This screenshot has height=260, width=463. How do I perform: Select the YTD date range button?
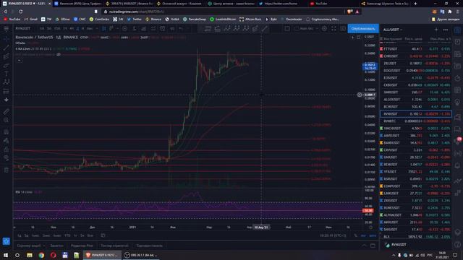(67, 235)
